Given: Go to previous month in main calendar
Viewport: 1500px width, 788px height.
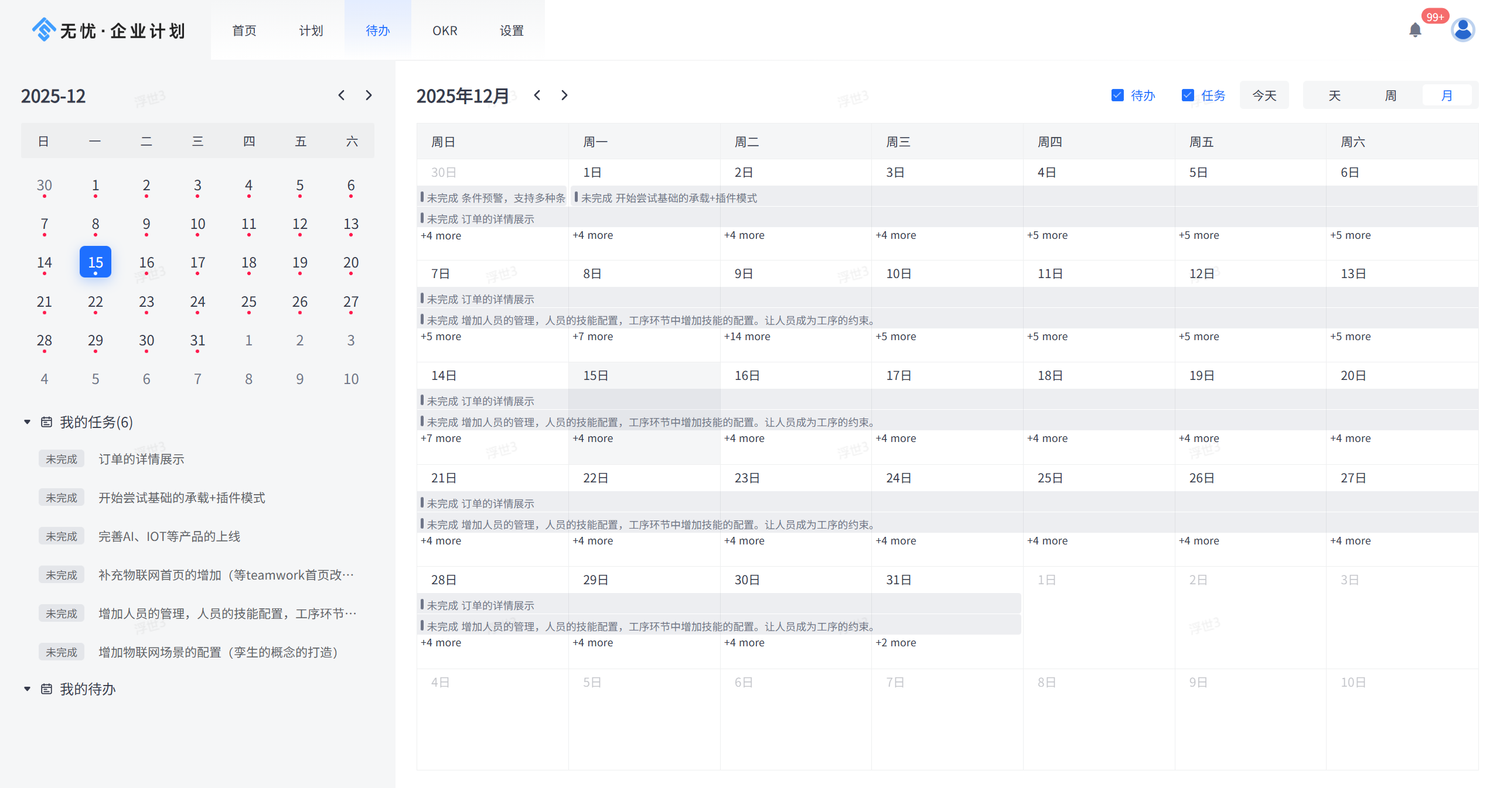Looking at the screenshot, I should point(537,95).
